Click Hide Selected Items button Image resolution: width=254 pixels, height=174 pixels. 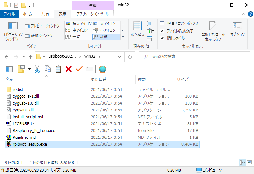pos(213,31)
